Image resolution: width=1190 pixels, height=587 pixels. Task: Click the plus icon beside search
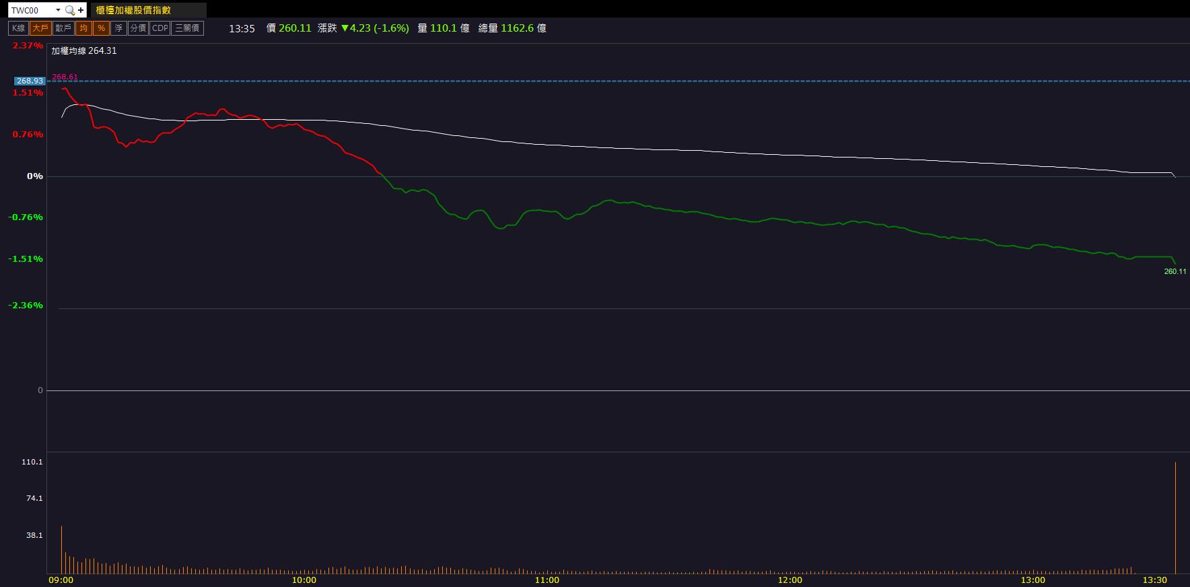pos(81,10)
